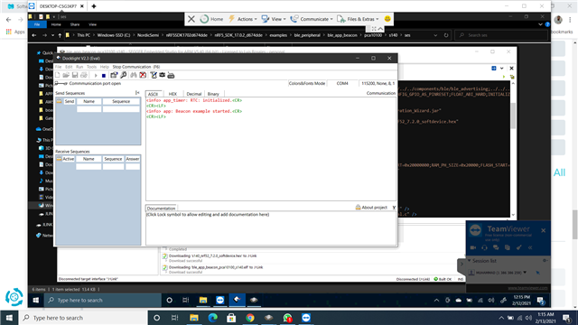Click Search ses box in remote Explorer
Viewport: 578px width, 325px height.
pos(501,35)
